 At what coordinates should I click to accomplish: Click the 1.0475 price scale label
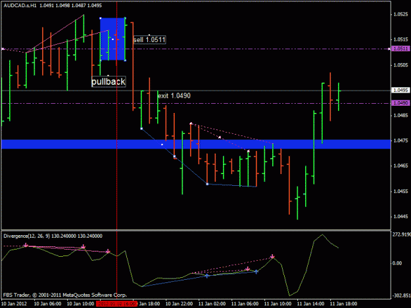click(400, 141)
